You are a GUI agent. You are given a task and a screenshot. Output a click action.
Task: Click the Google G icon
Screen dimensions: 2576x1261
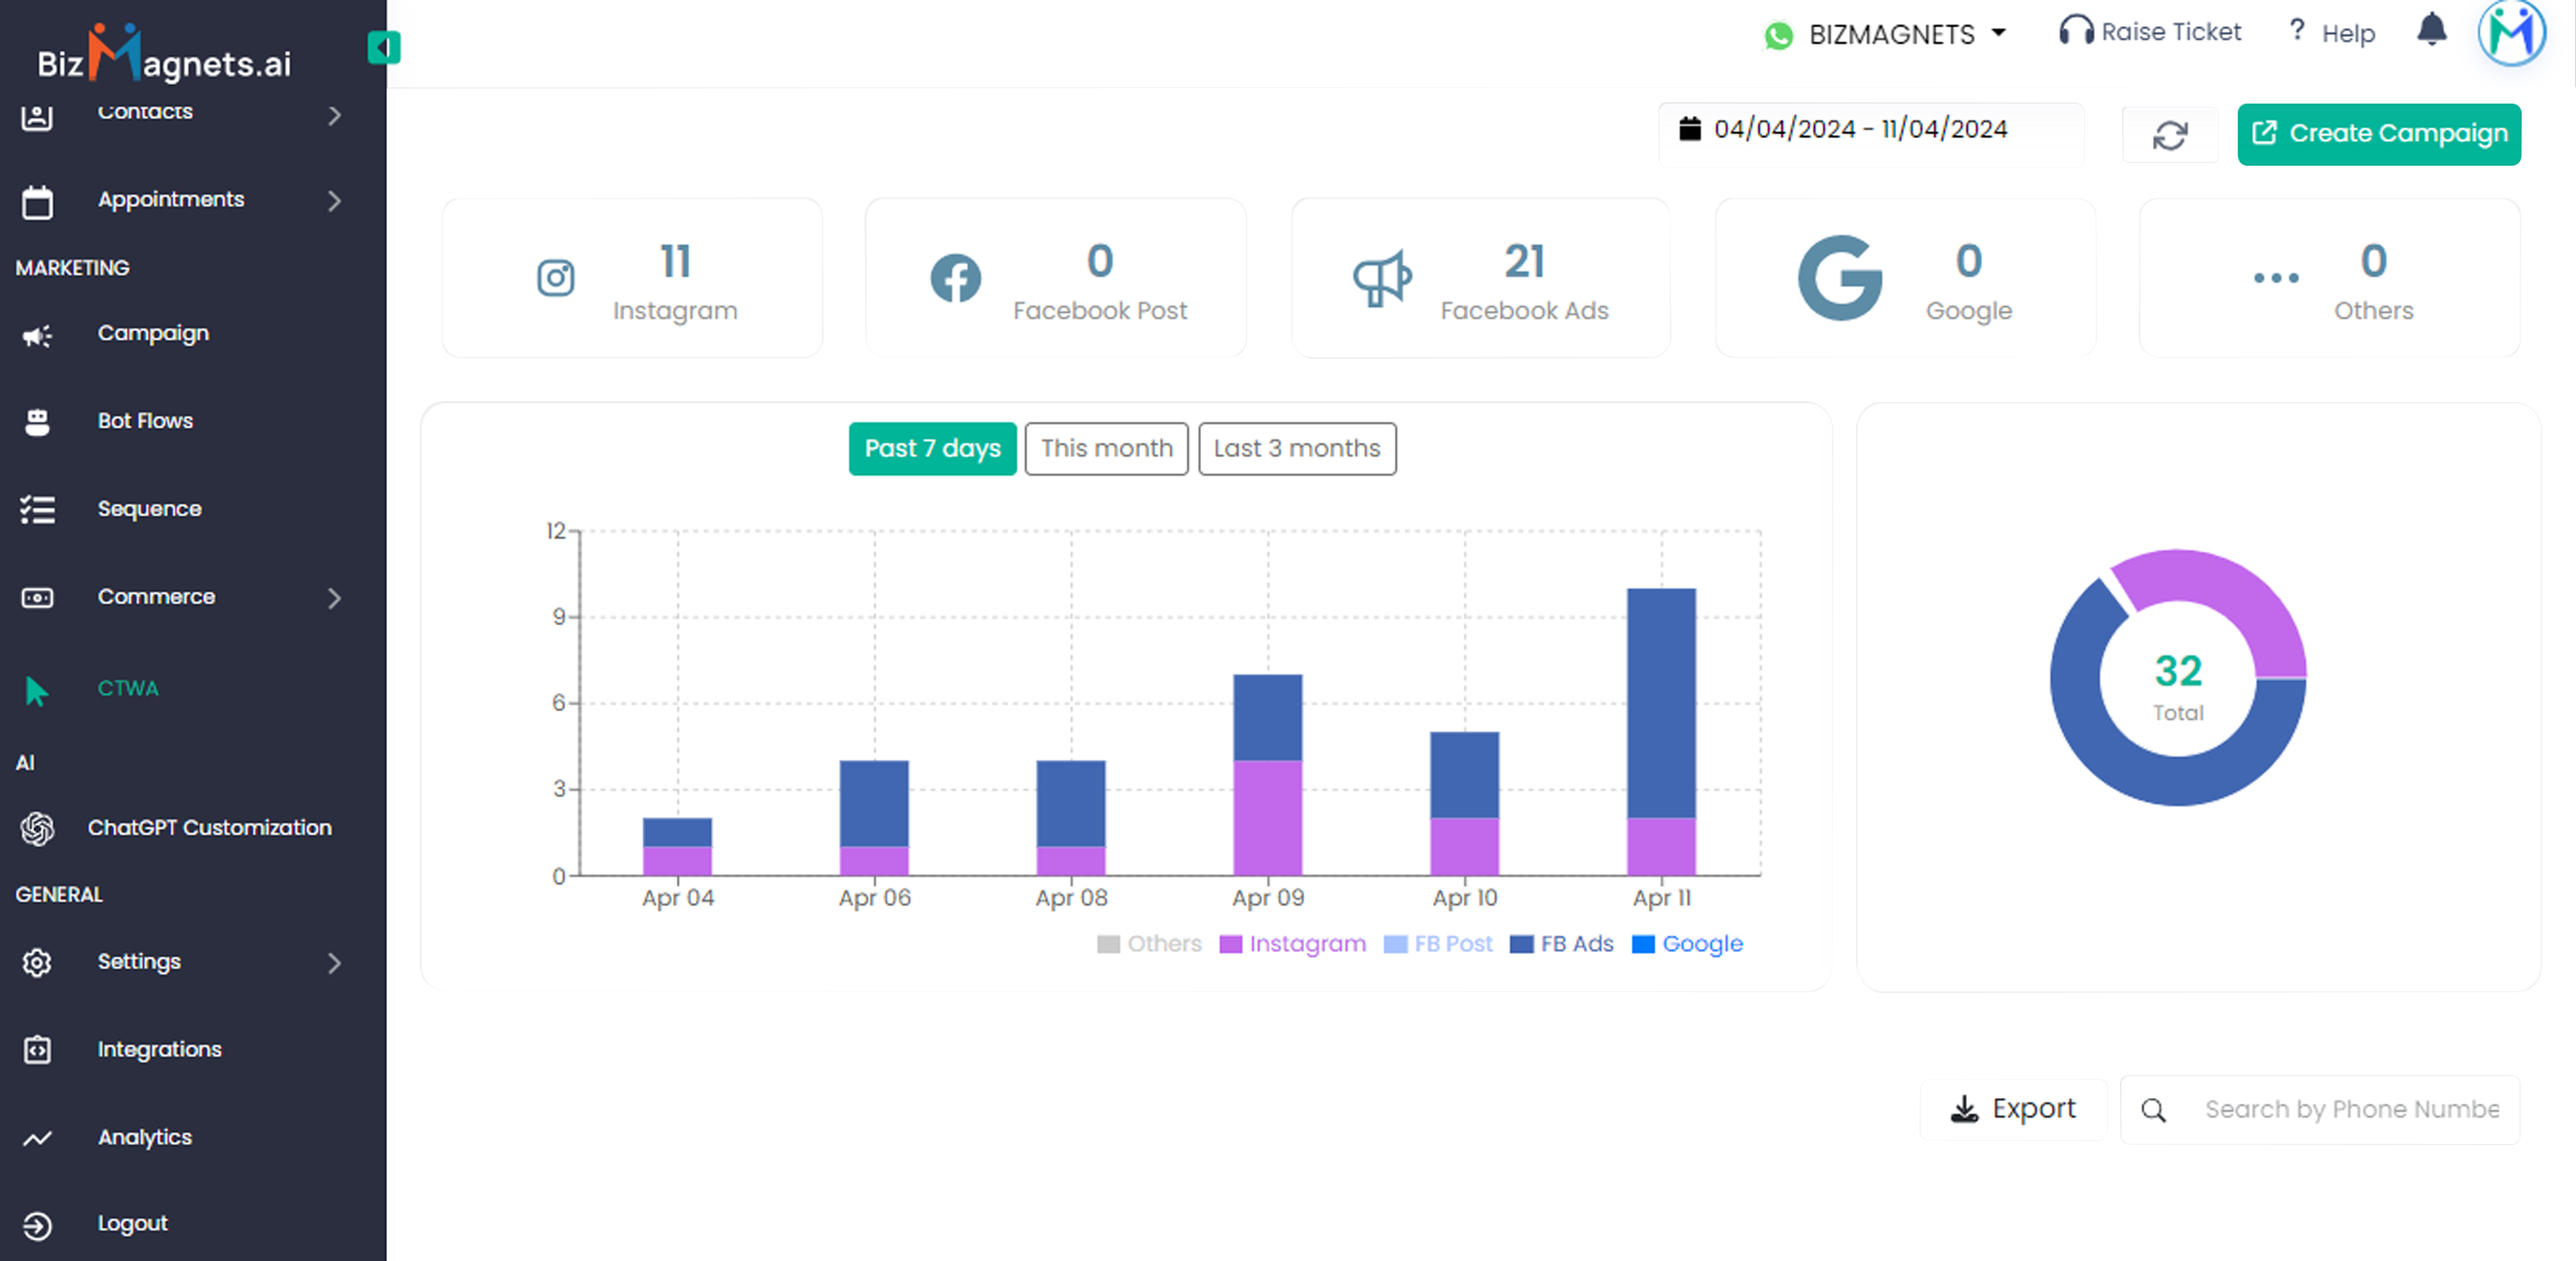click(1840, 277)
